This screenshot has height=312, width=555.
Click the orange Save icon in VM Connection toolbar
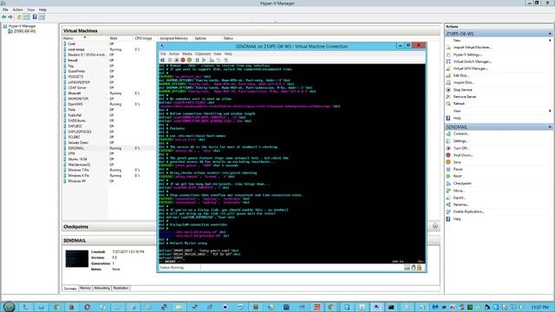[x=189, y=60]
